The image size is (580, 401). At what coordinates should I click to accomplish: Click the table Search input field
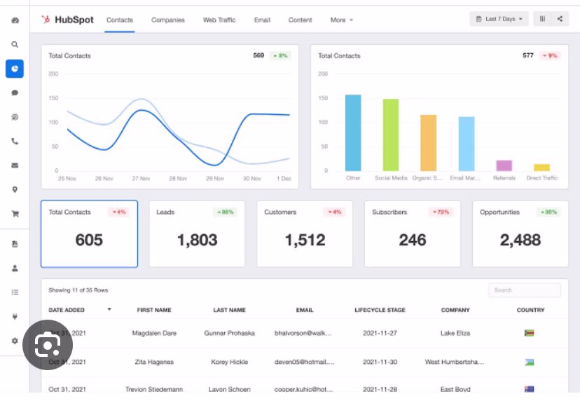tap(525, 290)
